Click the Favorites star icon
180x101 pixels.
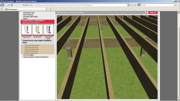[x=2, y=9]
